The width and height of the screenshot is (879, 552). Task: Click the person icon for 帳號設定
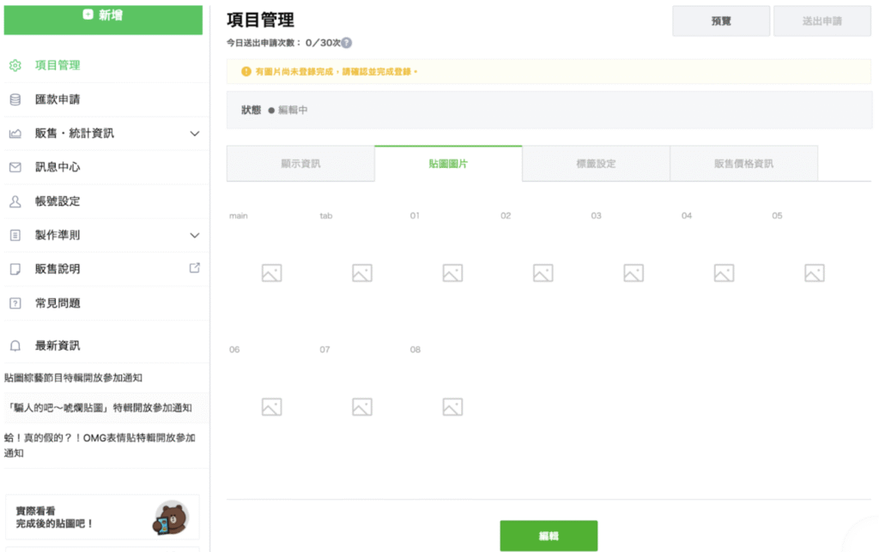click(15, 201)
